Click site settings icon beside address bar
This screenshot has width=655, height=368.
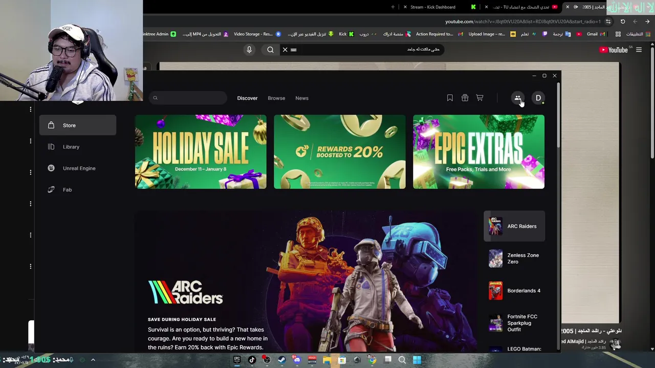tap(608, 21)
